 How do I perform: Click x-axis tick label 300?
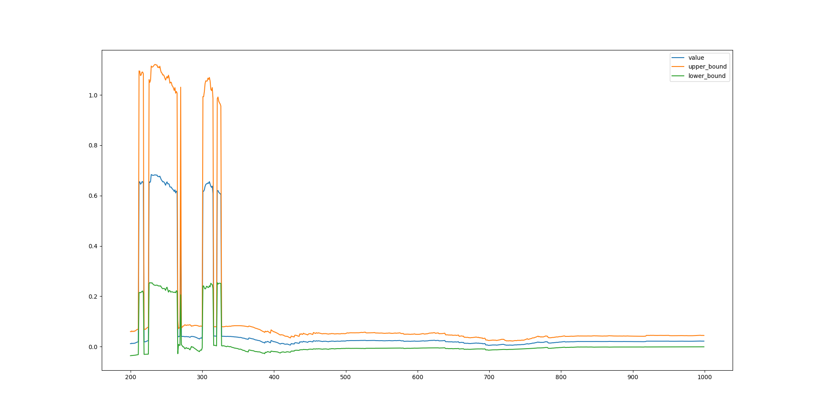202,377
